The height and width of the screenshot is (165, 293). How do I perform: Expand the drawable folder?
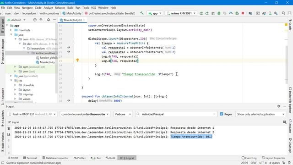pyautogui.click(x=15, y=85)
